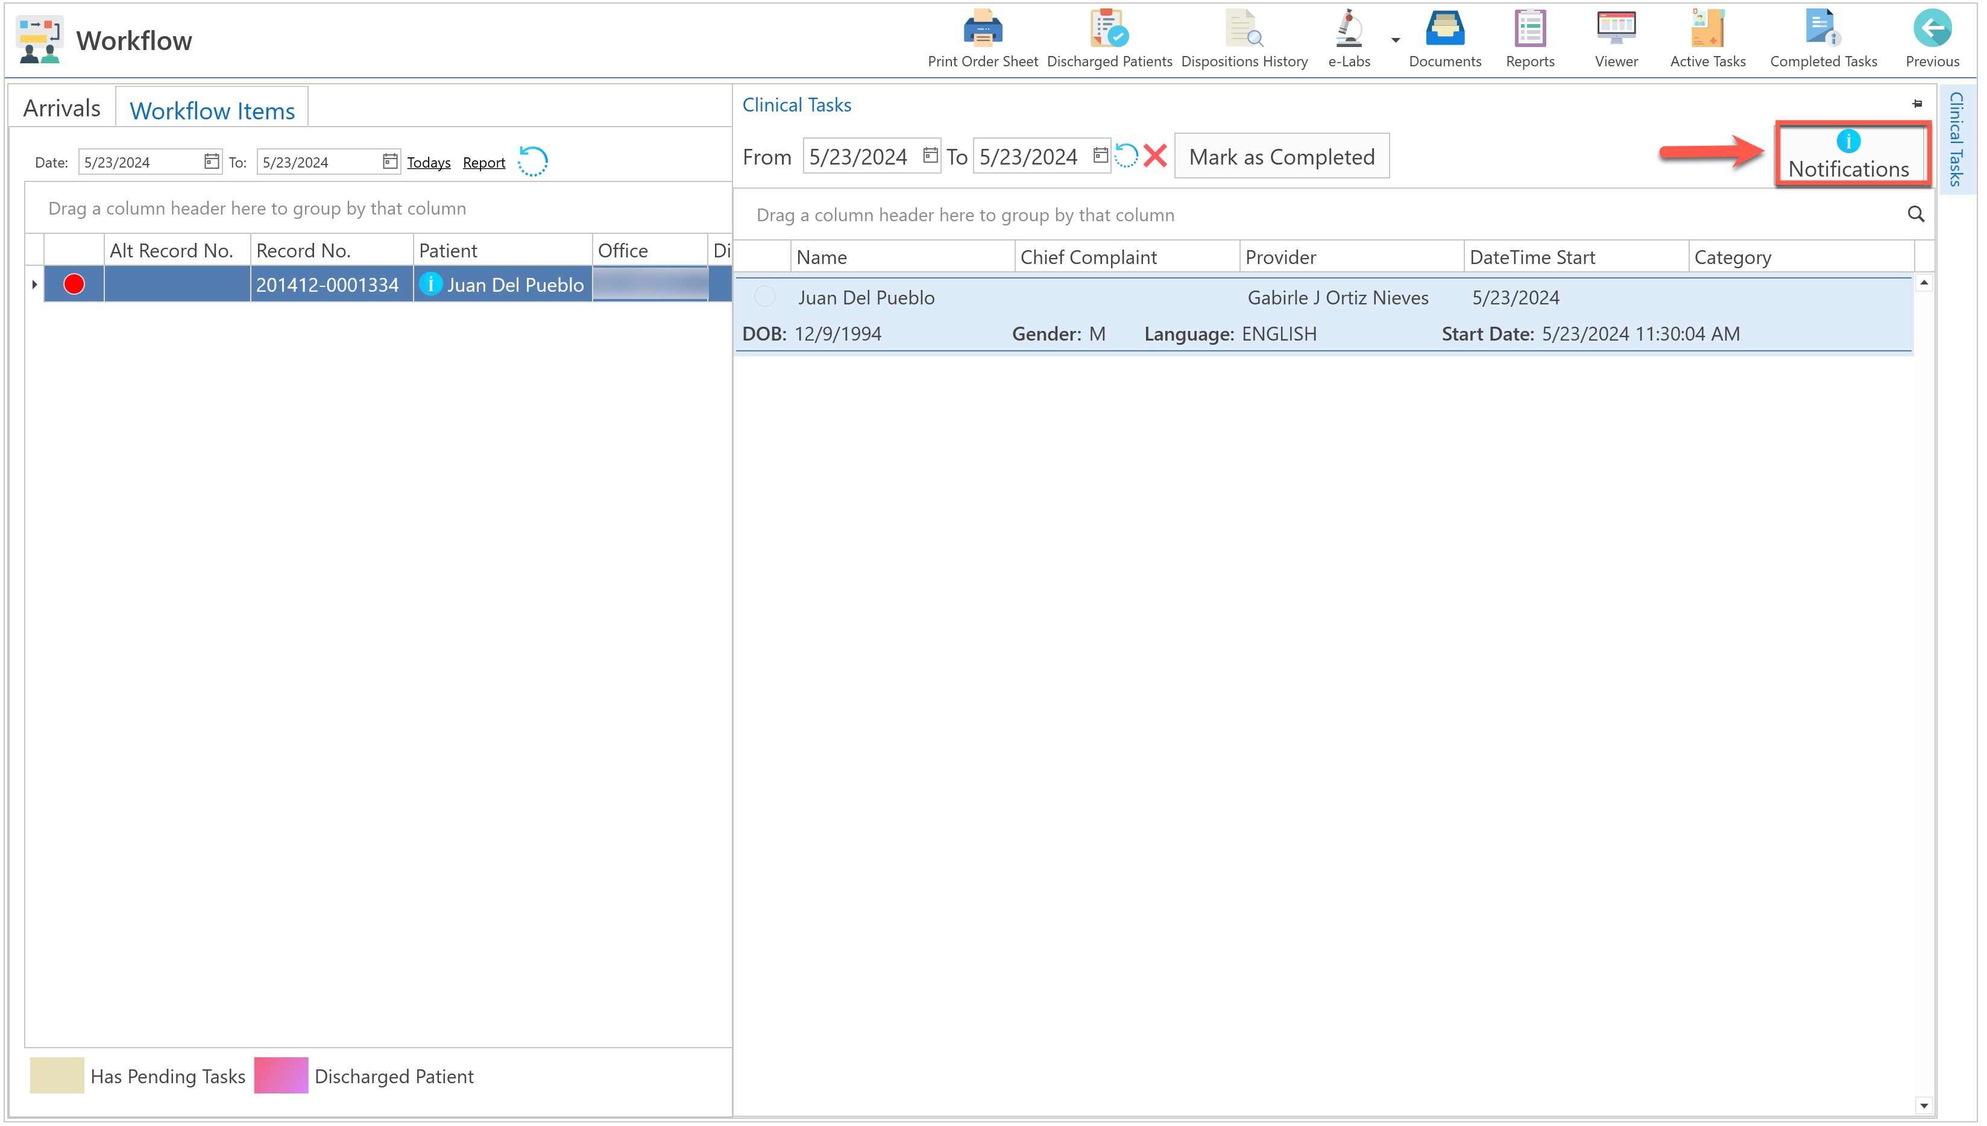This screenshot has width=1987, height=1126.
Task: Open the Discharged Patients list
Action: [x=1109, y=30]
